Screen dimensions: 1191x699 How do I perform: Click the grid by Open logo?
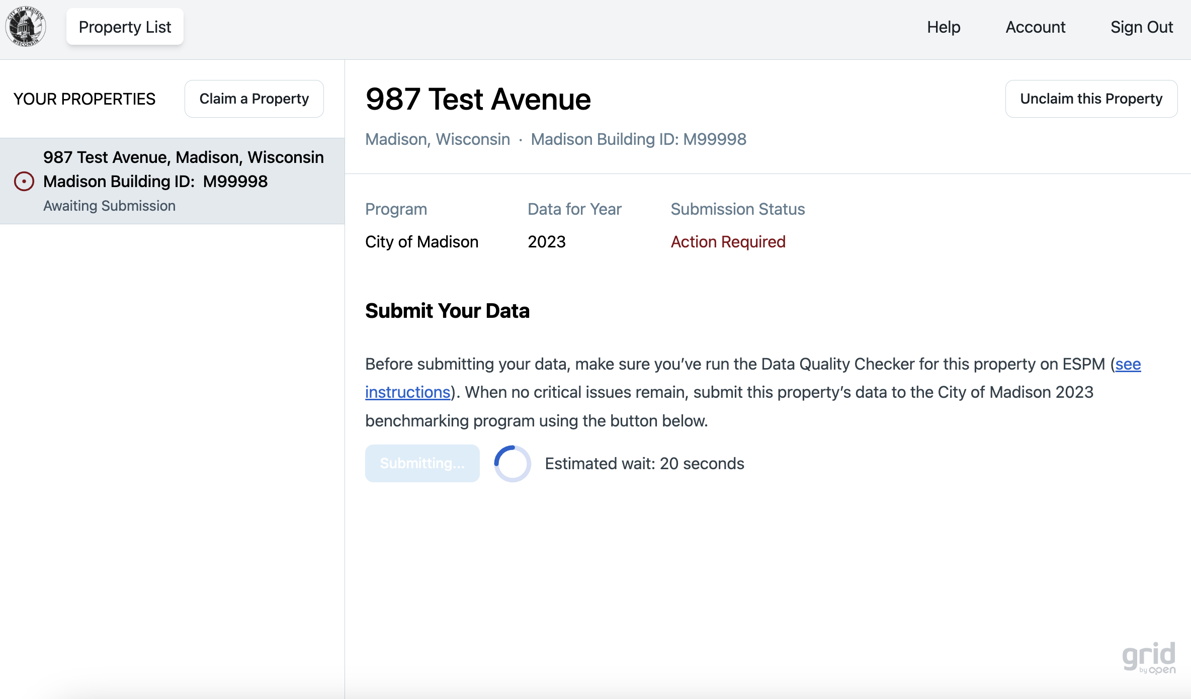(1149, 658)
